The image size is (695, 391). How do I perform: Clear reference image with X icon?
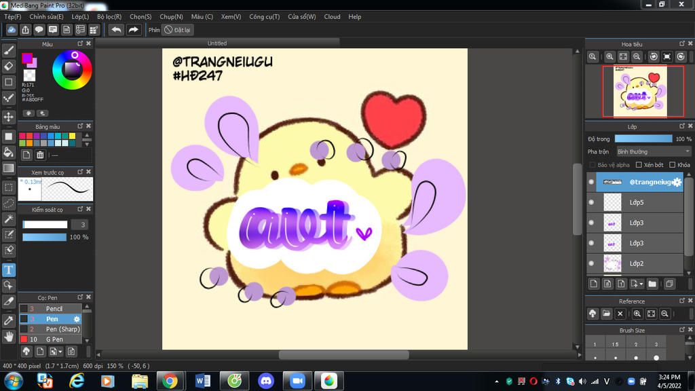point(620,314)
